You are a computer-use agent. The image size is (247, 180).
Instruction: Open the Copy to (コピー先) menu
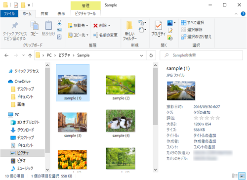pyautogui.click(x=78, y=35)
